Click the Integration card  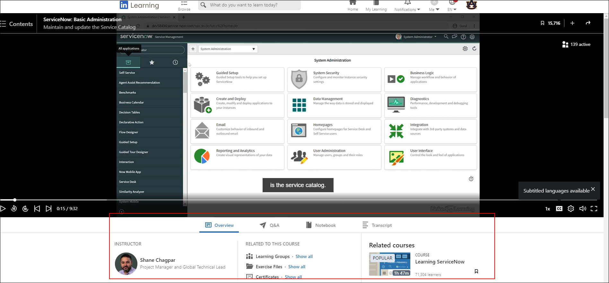[x=431, y=132]
